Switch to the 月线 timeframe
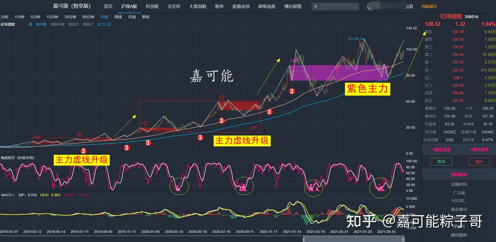 coord(131,16)
